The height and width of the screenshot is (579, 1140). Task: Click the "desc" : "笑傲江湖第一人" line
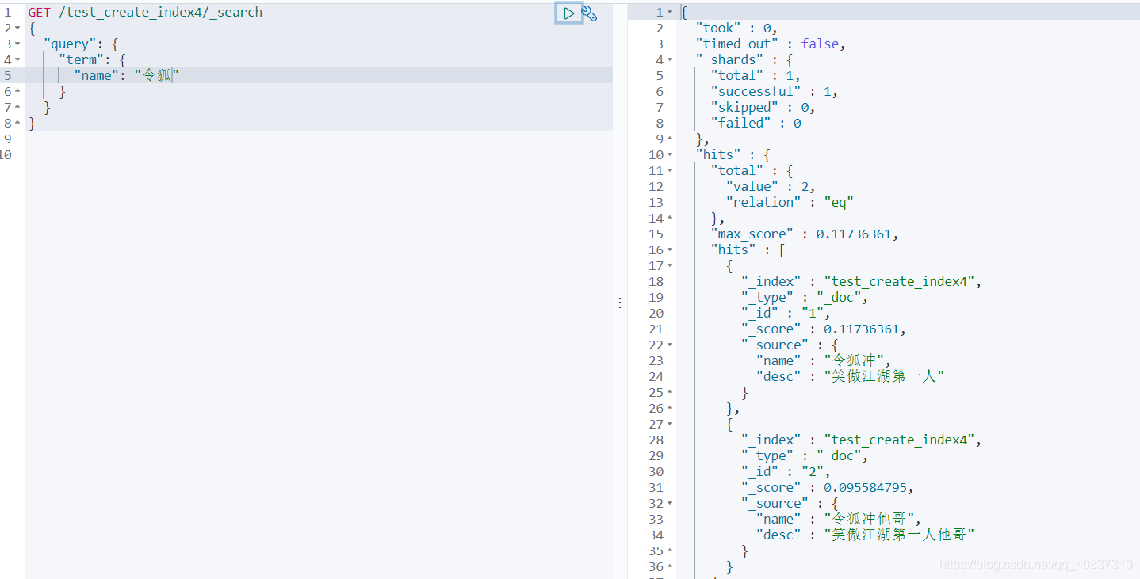coord(851,377)
